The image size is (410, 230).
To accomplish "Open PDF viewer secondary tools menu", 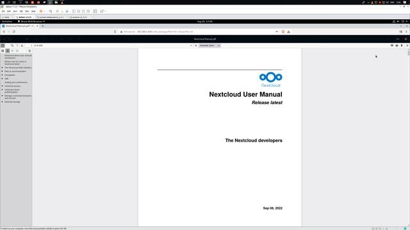I will [407, 45].
